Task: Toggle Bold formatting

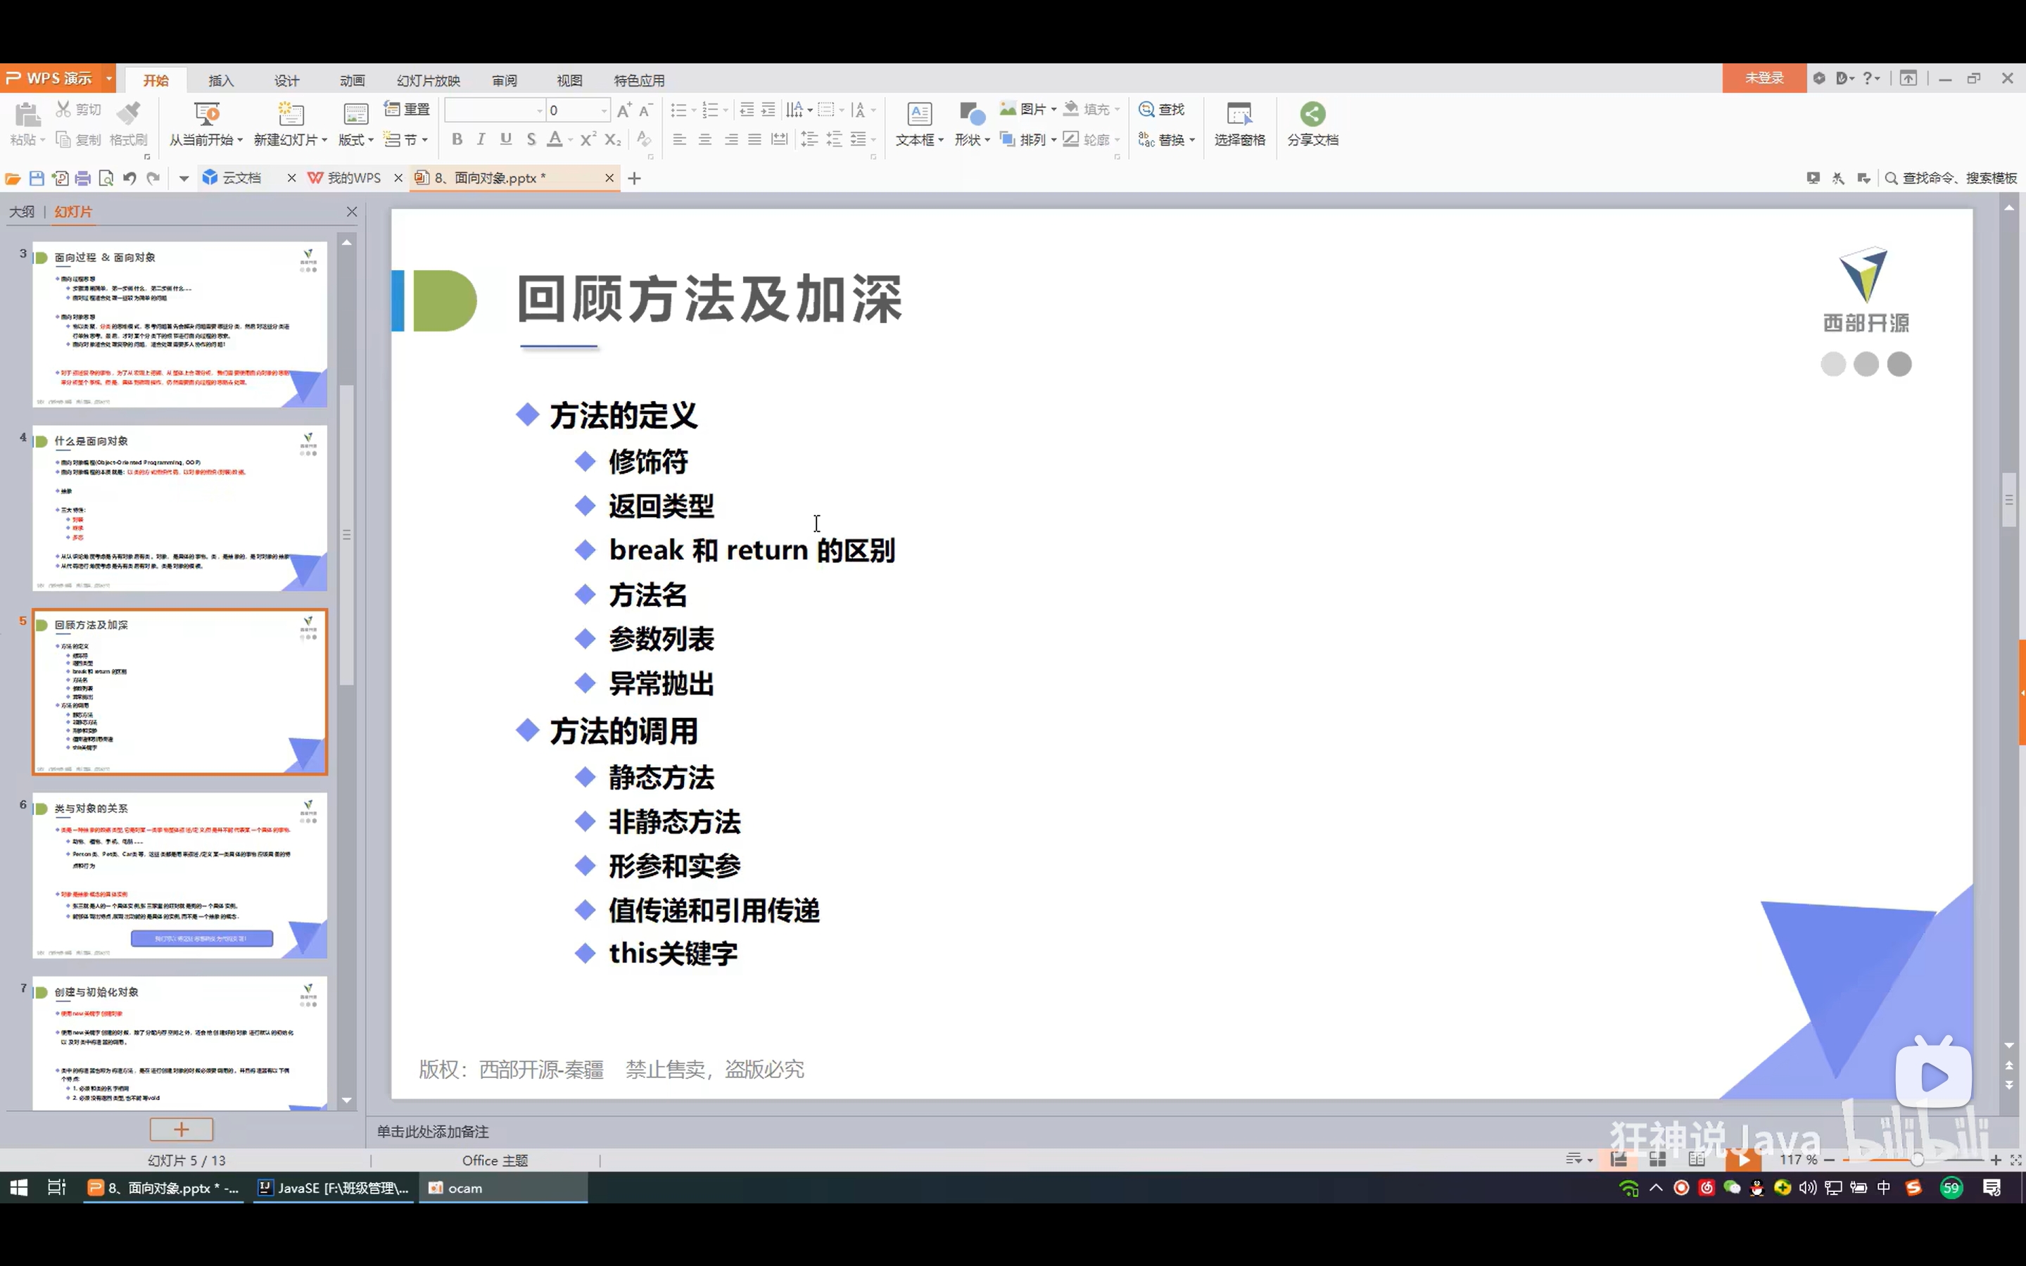Action: point(457,140)
